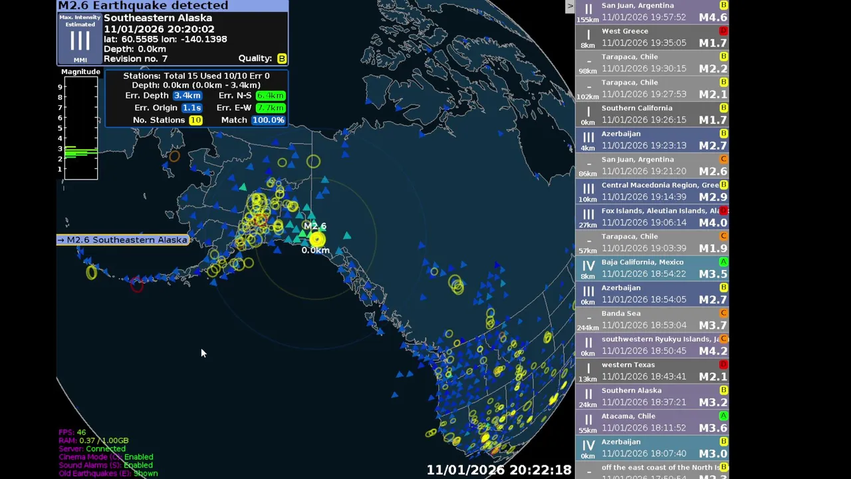The width and height of the screenshot is (851, 479).
Task: Select southwestern Ryukyu Islands M4.2 entry
Action: click(x=652, y=345)
